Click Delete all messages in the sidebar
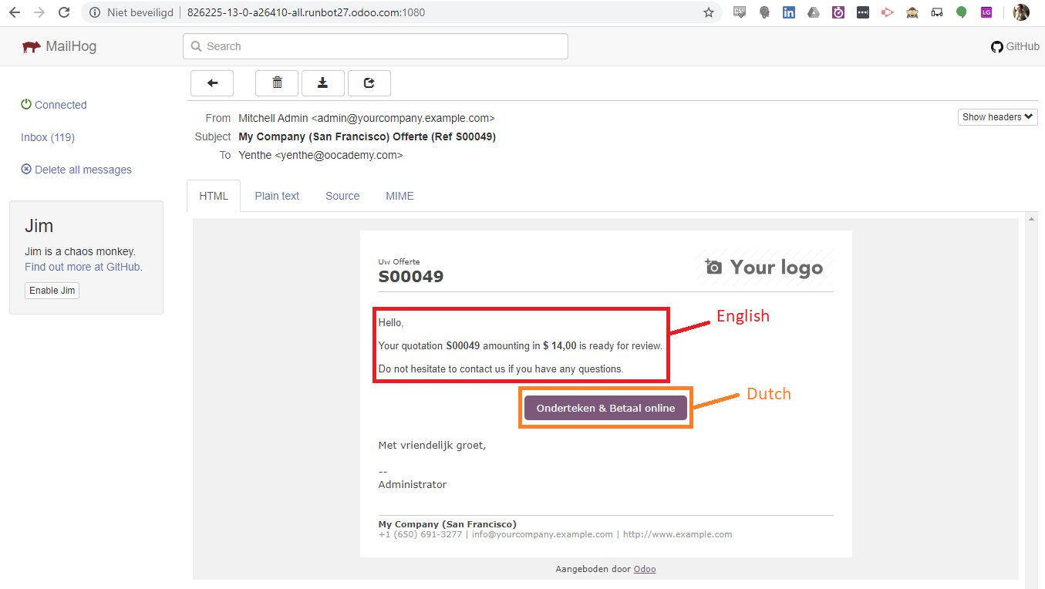 coord(76,169)
